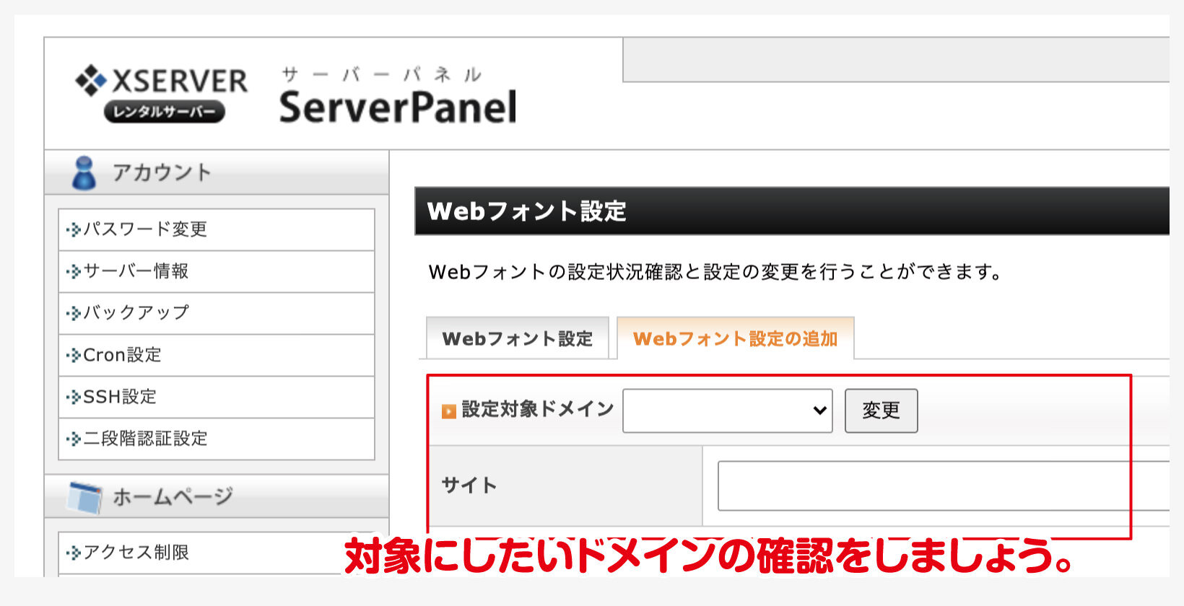Open the Cron設定 sidebar link
1184x606 pixels.
[122, 355]
